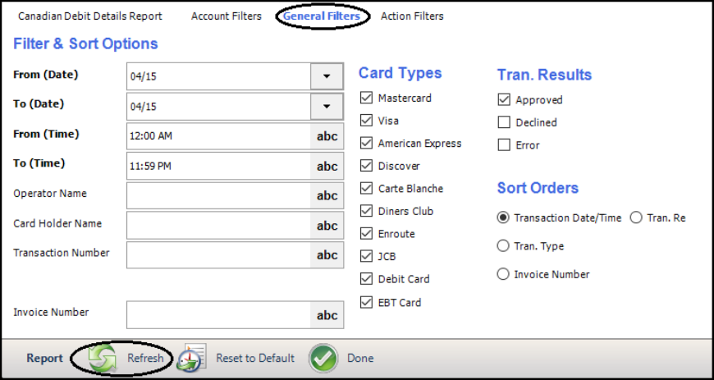The height and width of the screenshot is (380, 714).
Task: Select Invoice Number sort order
Action: click(x=503, y=274)
